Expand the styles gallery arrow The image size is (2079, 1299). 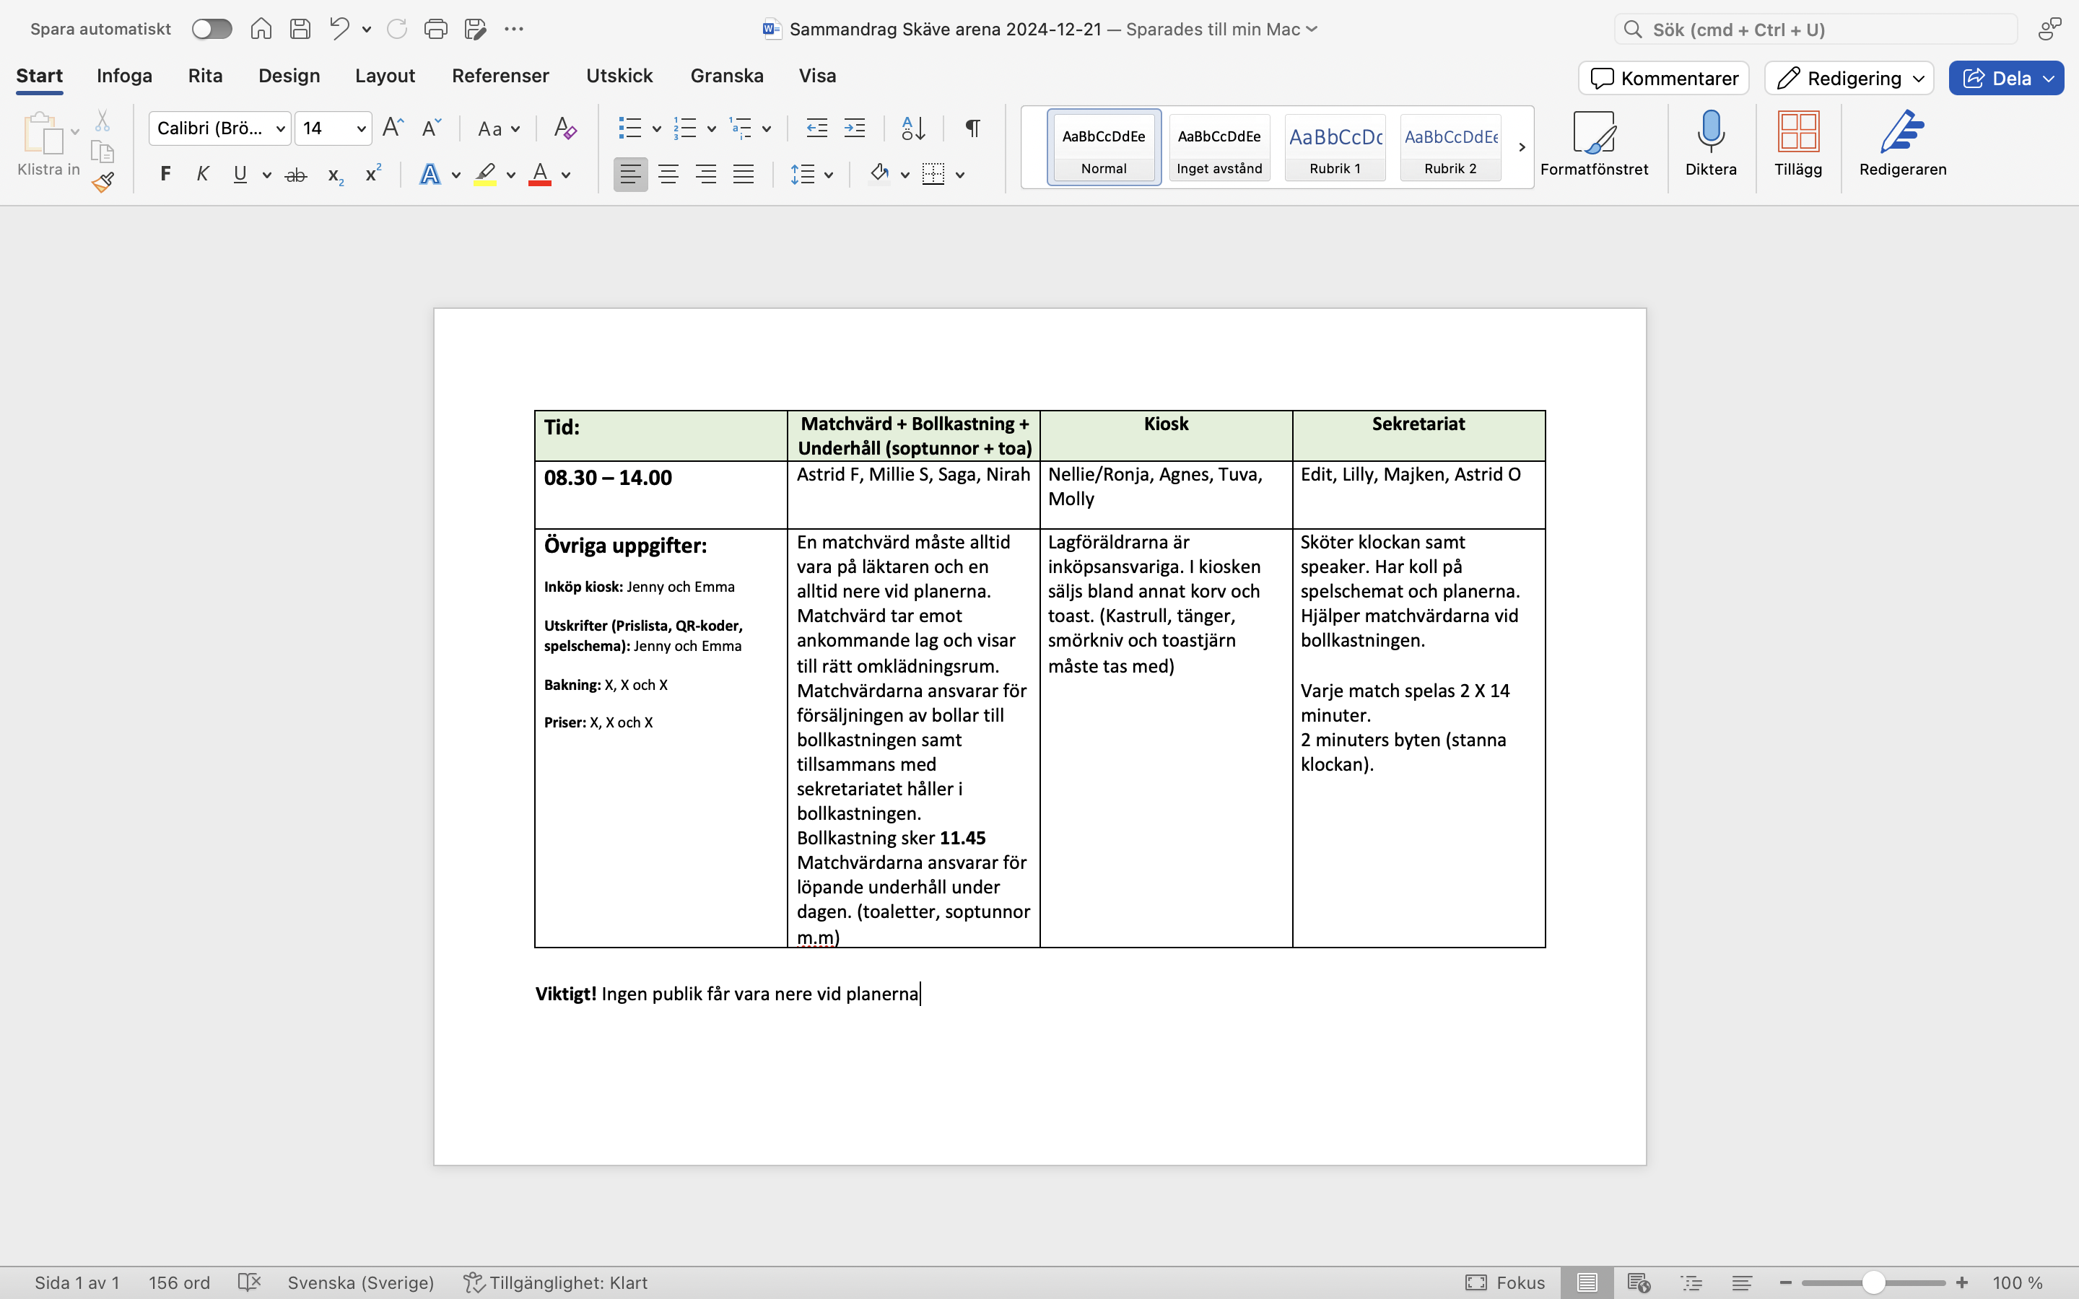coord(1522,147)
